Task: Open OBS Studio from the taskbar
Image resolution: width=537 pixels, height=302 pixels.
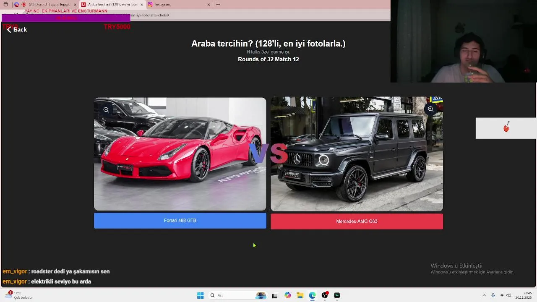Action: pos(325,296)
